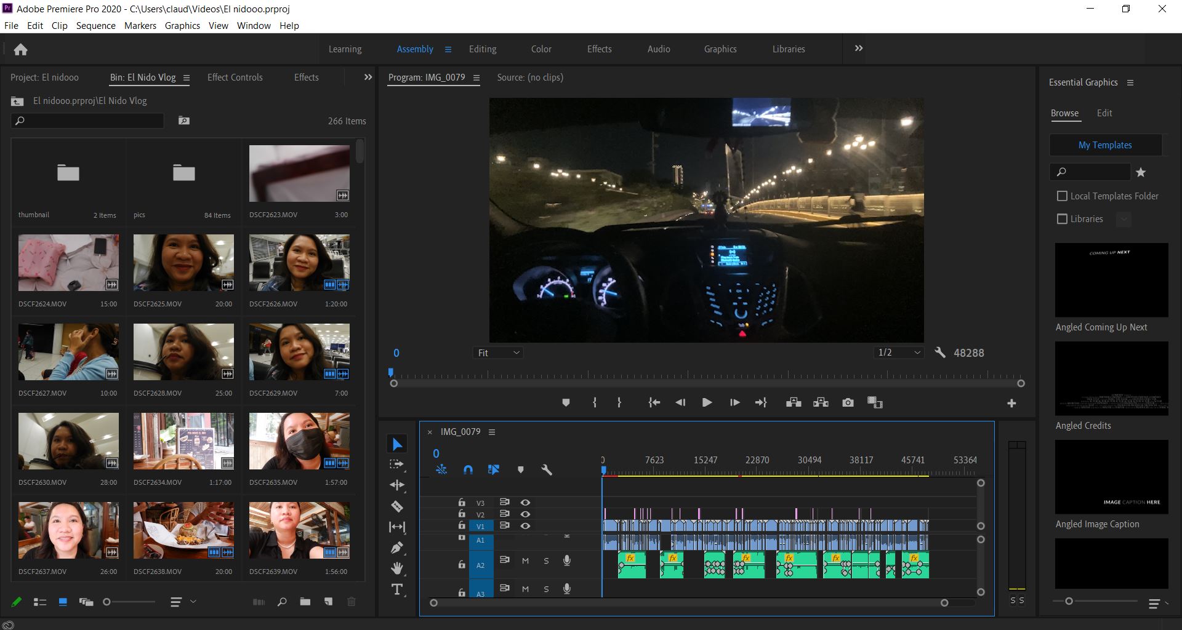Toggle V3 track lock
This screenshot has height=630, width=1182.
coord(462,502)
